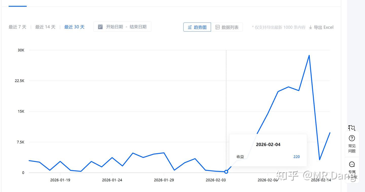Click the 220 收益 value in tooltip
Screen dimensions: 365x192
[x=296, y=157]
